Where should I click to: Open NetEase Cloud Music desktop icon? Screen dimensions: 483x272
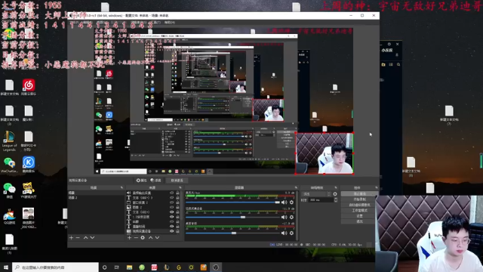29,88
